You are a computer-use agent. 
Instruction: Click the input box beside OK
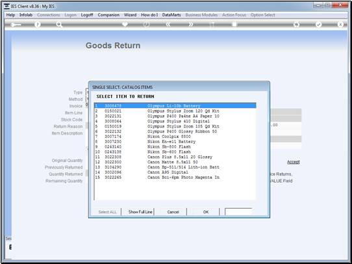(238, 212)
